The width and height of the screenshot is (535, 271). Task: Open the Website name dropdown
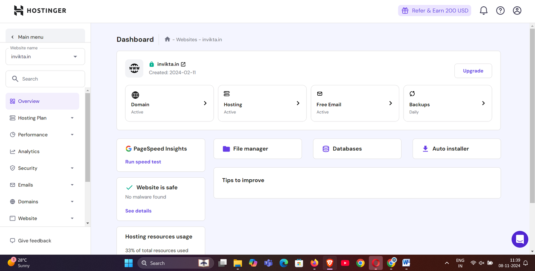(45, 57)
